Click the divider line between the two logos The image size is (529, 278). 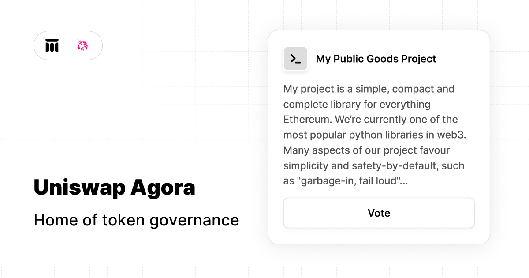click(x=67, y=45)
